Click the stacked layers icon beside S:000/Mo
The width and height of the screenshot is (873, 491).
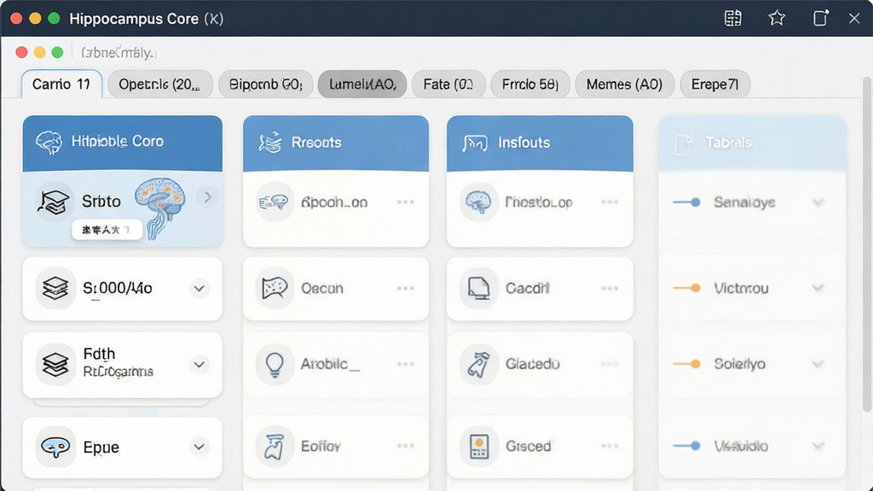(55, 288)
